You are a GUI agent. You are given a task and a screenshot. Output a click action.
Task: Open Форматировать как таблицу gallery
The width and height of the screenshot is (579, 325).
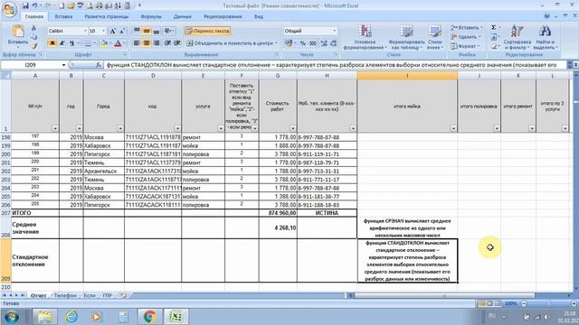406,37
